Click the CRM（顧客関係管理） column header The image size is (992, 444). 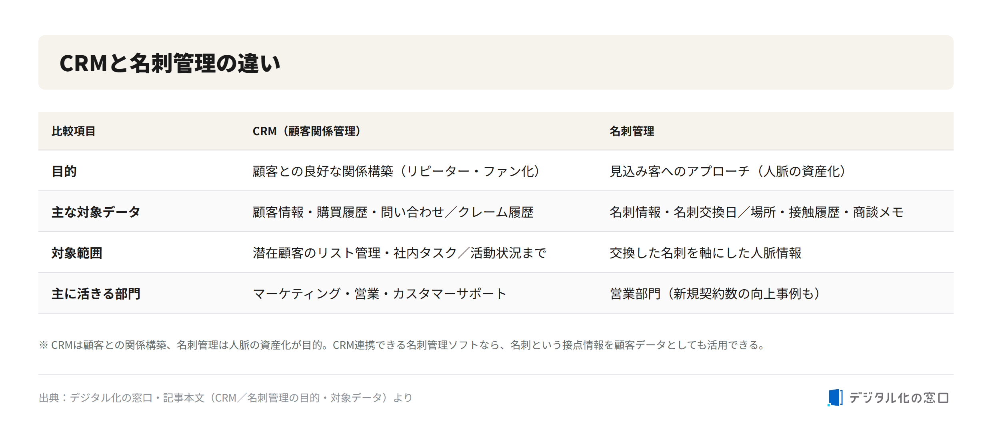(x=308, y=131)
